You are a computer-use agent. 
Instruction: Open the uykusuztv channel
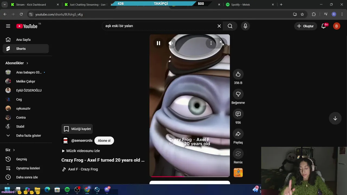[26, 108]
